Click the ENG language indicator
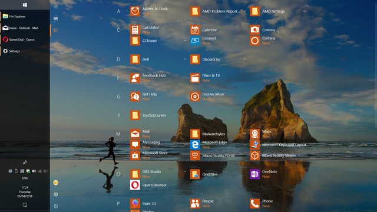 (x=25, y=178)
